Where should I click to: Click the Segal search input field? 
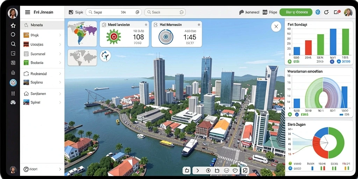[114, 12]
